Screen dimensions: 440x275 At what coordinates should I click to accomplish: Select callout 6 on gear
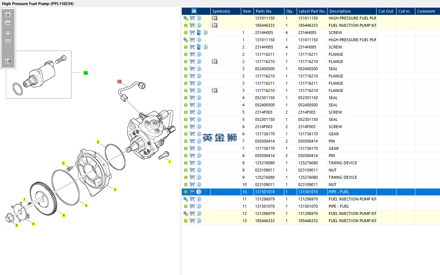click(64, 215)
